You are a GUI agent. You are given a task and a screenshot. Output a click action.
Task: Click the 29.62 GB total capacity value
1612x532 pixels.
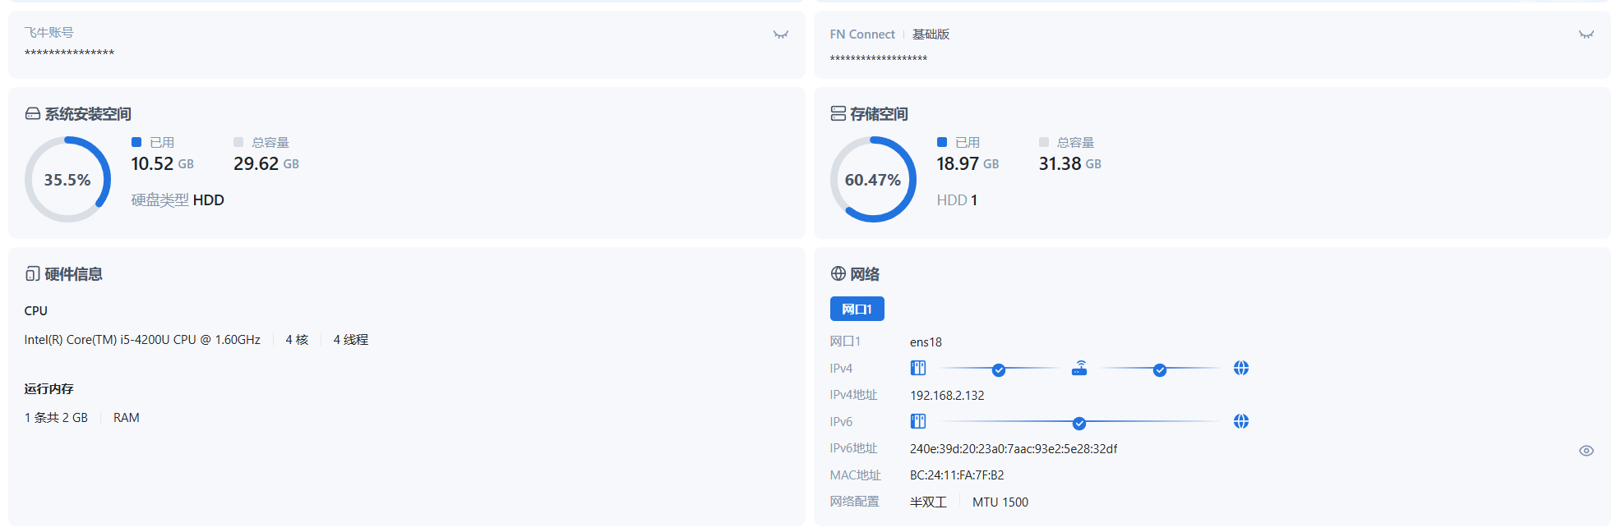tap(266, 164)
